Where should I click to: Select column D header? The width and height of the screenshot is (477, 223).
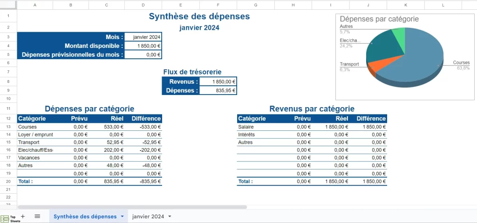143,5
